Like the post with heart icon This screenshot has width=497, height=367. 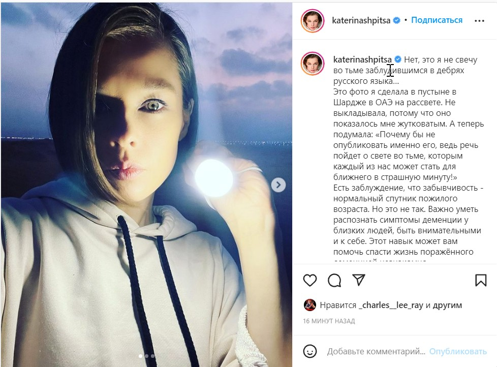pyautogui.click(x=309, y=281)
